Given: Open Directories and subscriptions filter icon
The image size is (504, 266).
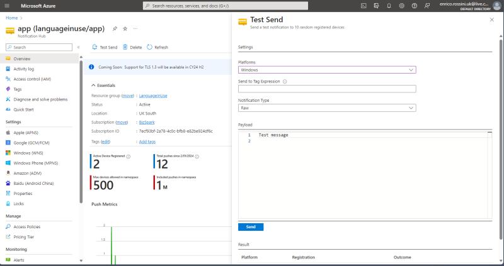Looking at the screenshot, I should coord(376,6).
